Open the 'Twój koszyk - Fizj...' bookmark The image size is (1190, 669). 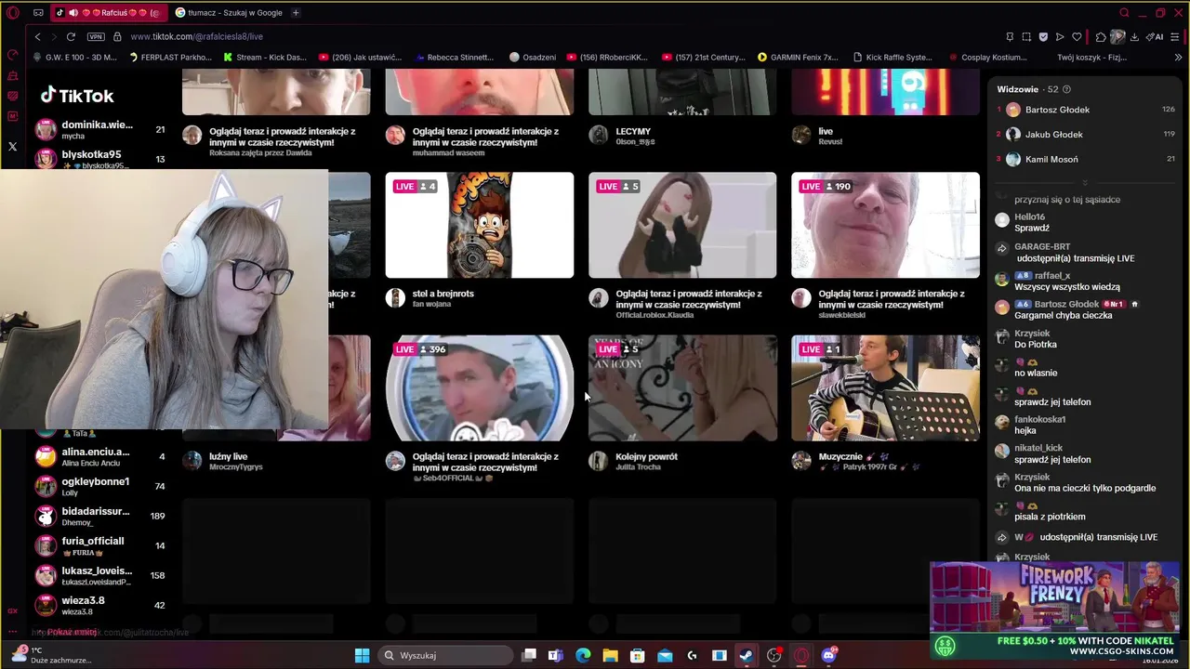pyautogui.click(x=1091, y=57)
